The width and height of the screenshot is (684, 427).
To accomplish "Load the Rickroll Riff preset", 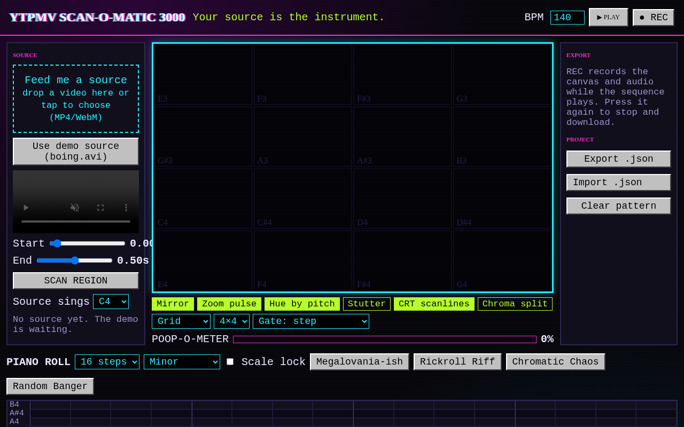I will pos(457,362).
